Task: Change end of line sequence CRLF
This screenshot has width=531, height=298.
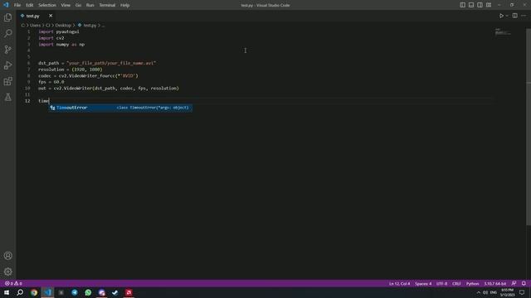Action: click(x=456, y=283)
